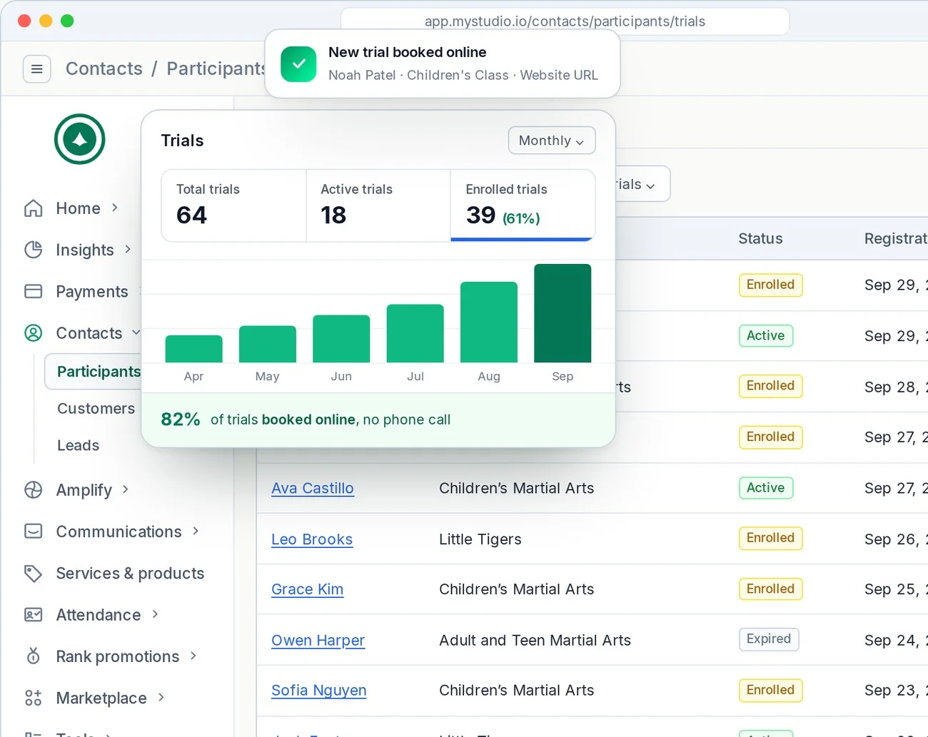Click the 82% booked online text
This screenshot has height=737, width=928.
[x=306, y=420]
